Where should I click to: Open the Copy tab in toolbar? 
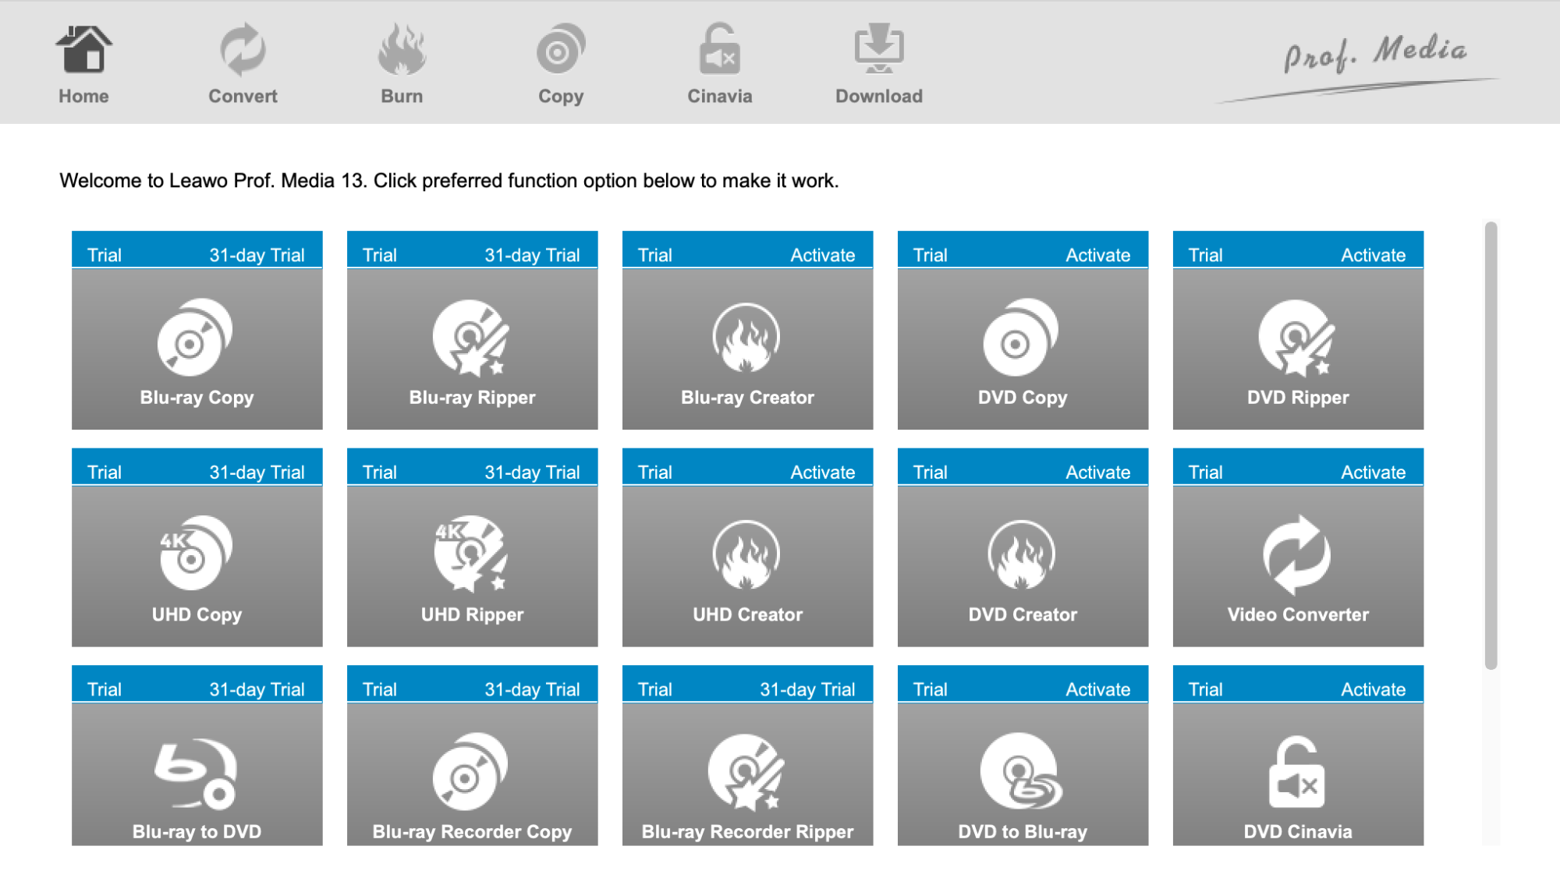tap(561, 64)
